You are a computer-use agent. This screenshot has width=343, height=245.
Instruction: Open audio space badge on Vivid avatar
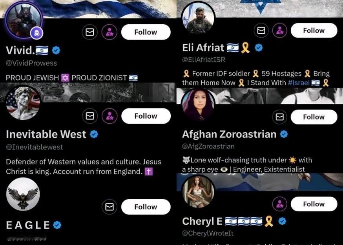[36, 33]
